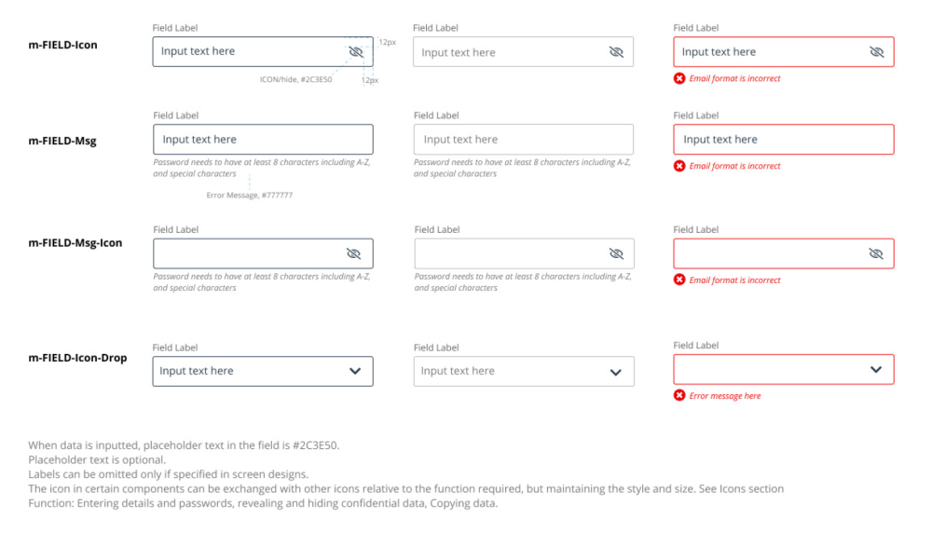Select the 'm-FIELD-Msg' row heading
The height and width of the screenshot is (559, 931).
pos(62,141)
